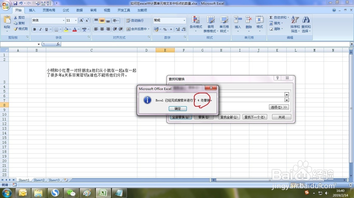Image resolution: width=354 pixels, height=198 pixels.
Task: Switch to the 审阅 ribbon tab
Action: (x=93, y=10)
